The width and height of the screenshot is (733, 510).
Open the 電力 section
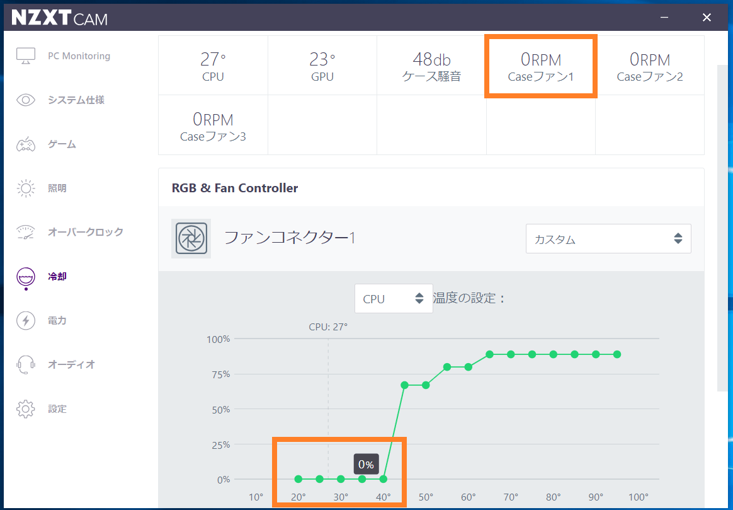(57, 320)
